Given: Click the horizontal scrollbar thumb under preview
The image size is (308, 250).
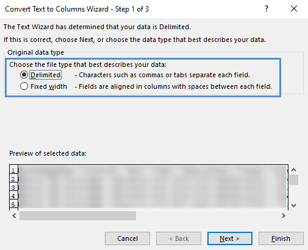Looking at the screenshot, I should point(77,215).
